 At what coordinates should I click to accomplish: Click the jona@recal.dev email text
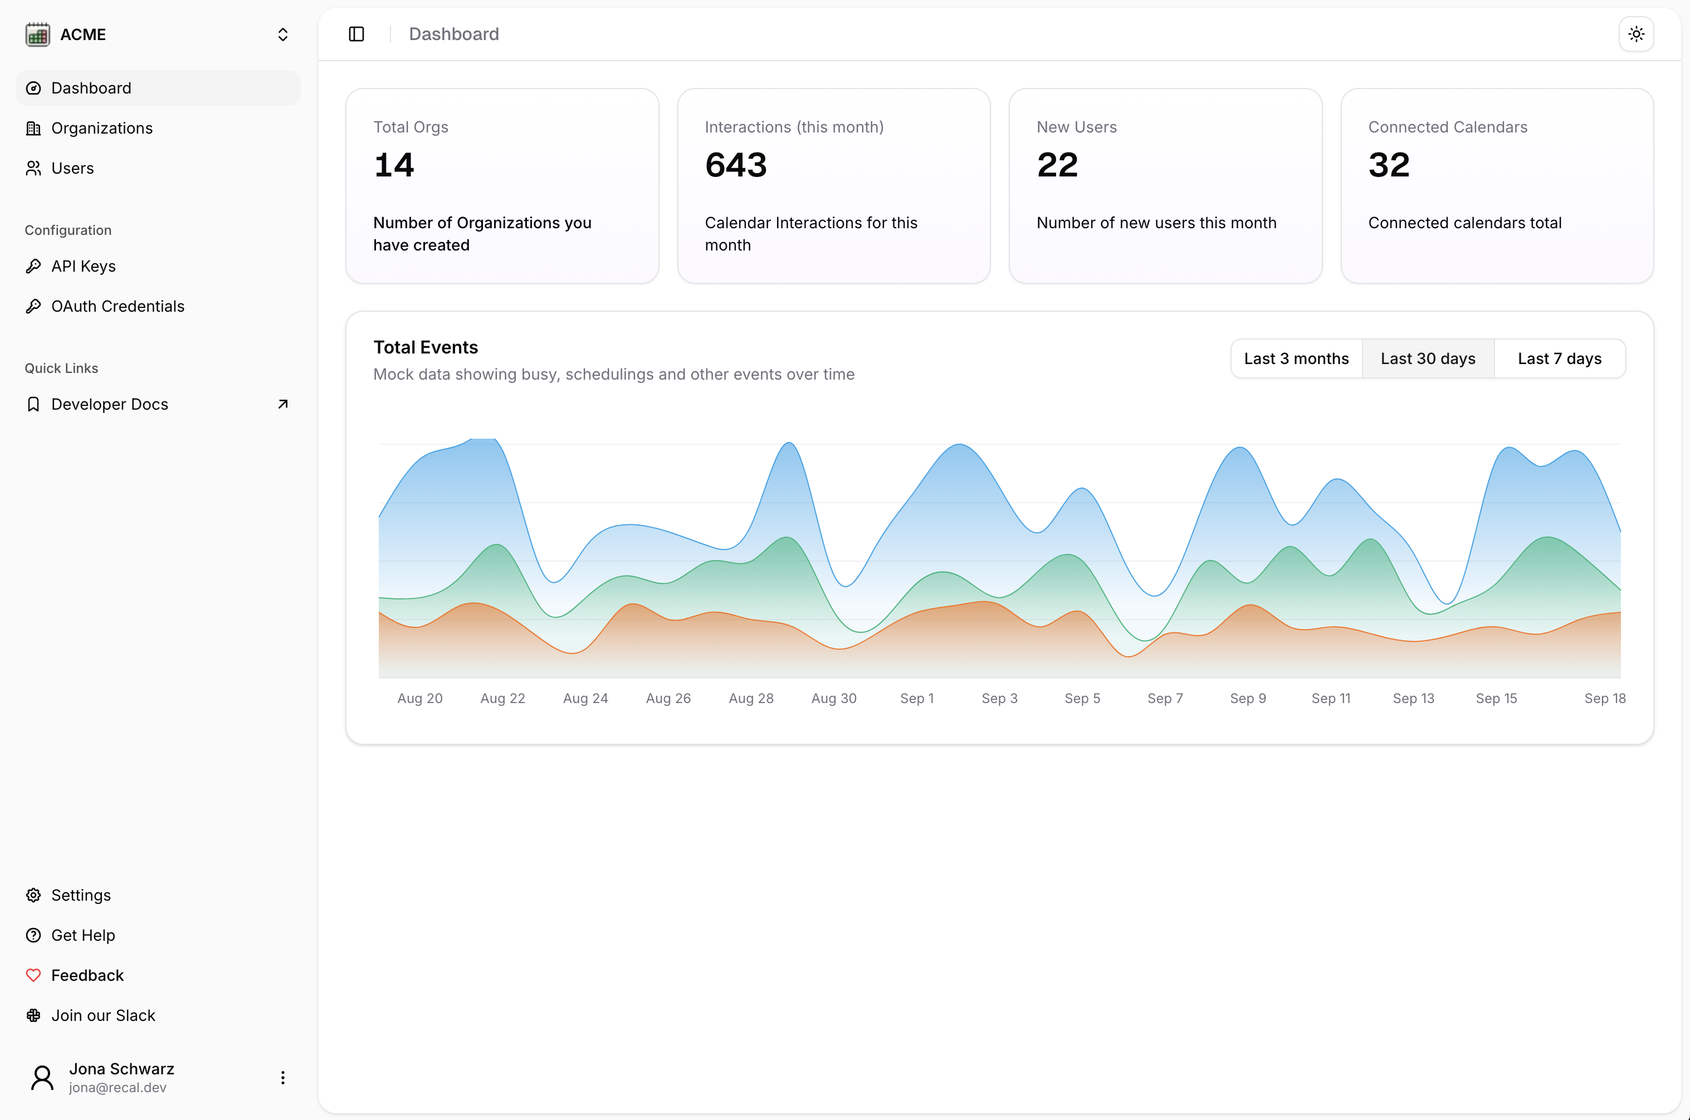coord(118,1087)
